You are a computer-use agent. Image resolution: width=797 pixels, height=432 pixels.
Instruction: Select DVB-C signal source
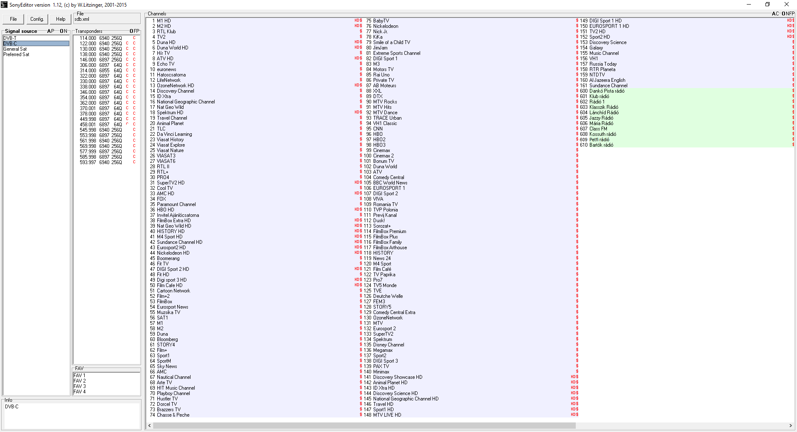click(36, 44)
